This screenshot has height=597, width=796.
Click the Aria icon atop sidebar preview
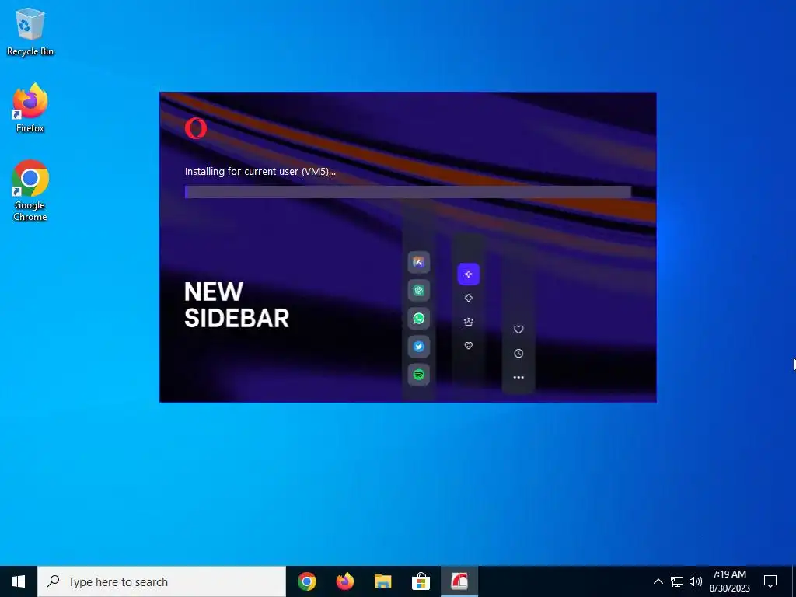coord(418,263)
